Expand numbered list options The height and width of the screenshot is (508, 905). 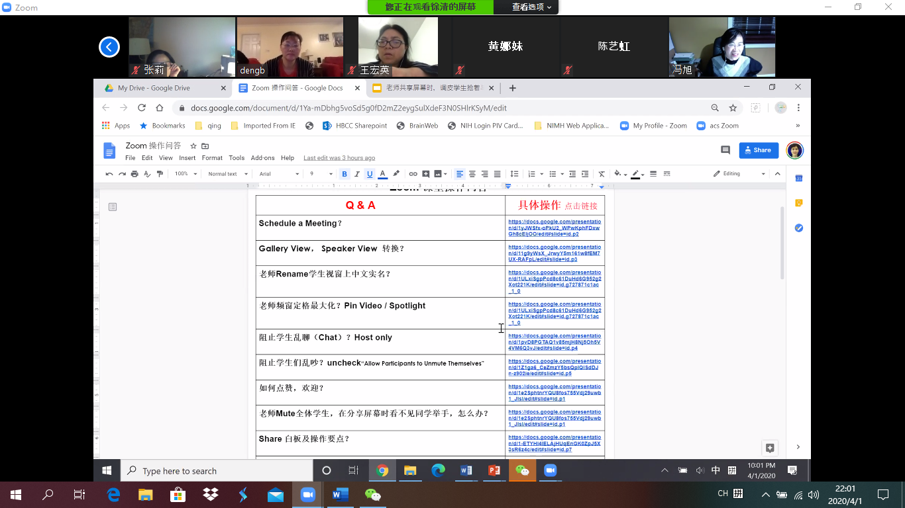pyautogui.click(x=541, y=174)
